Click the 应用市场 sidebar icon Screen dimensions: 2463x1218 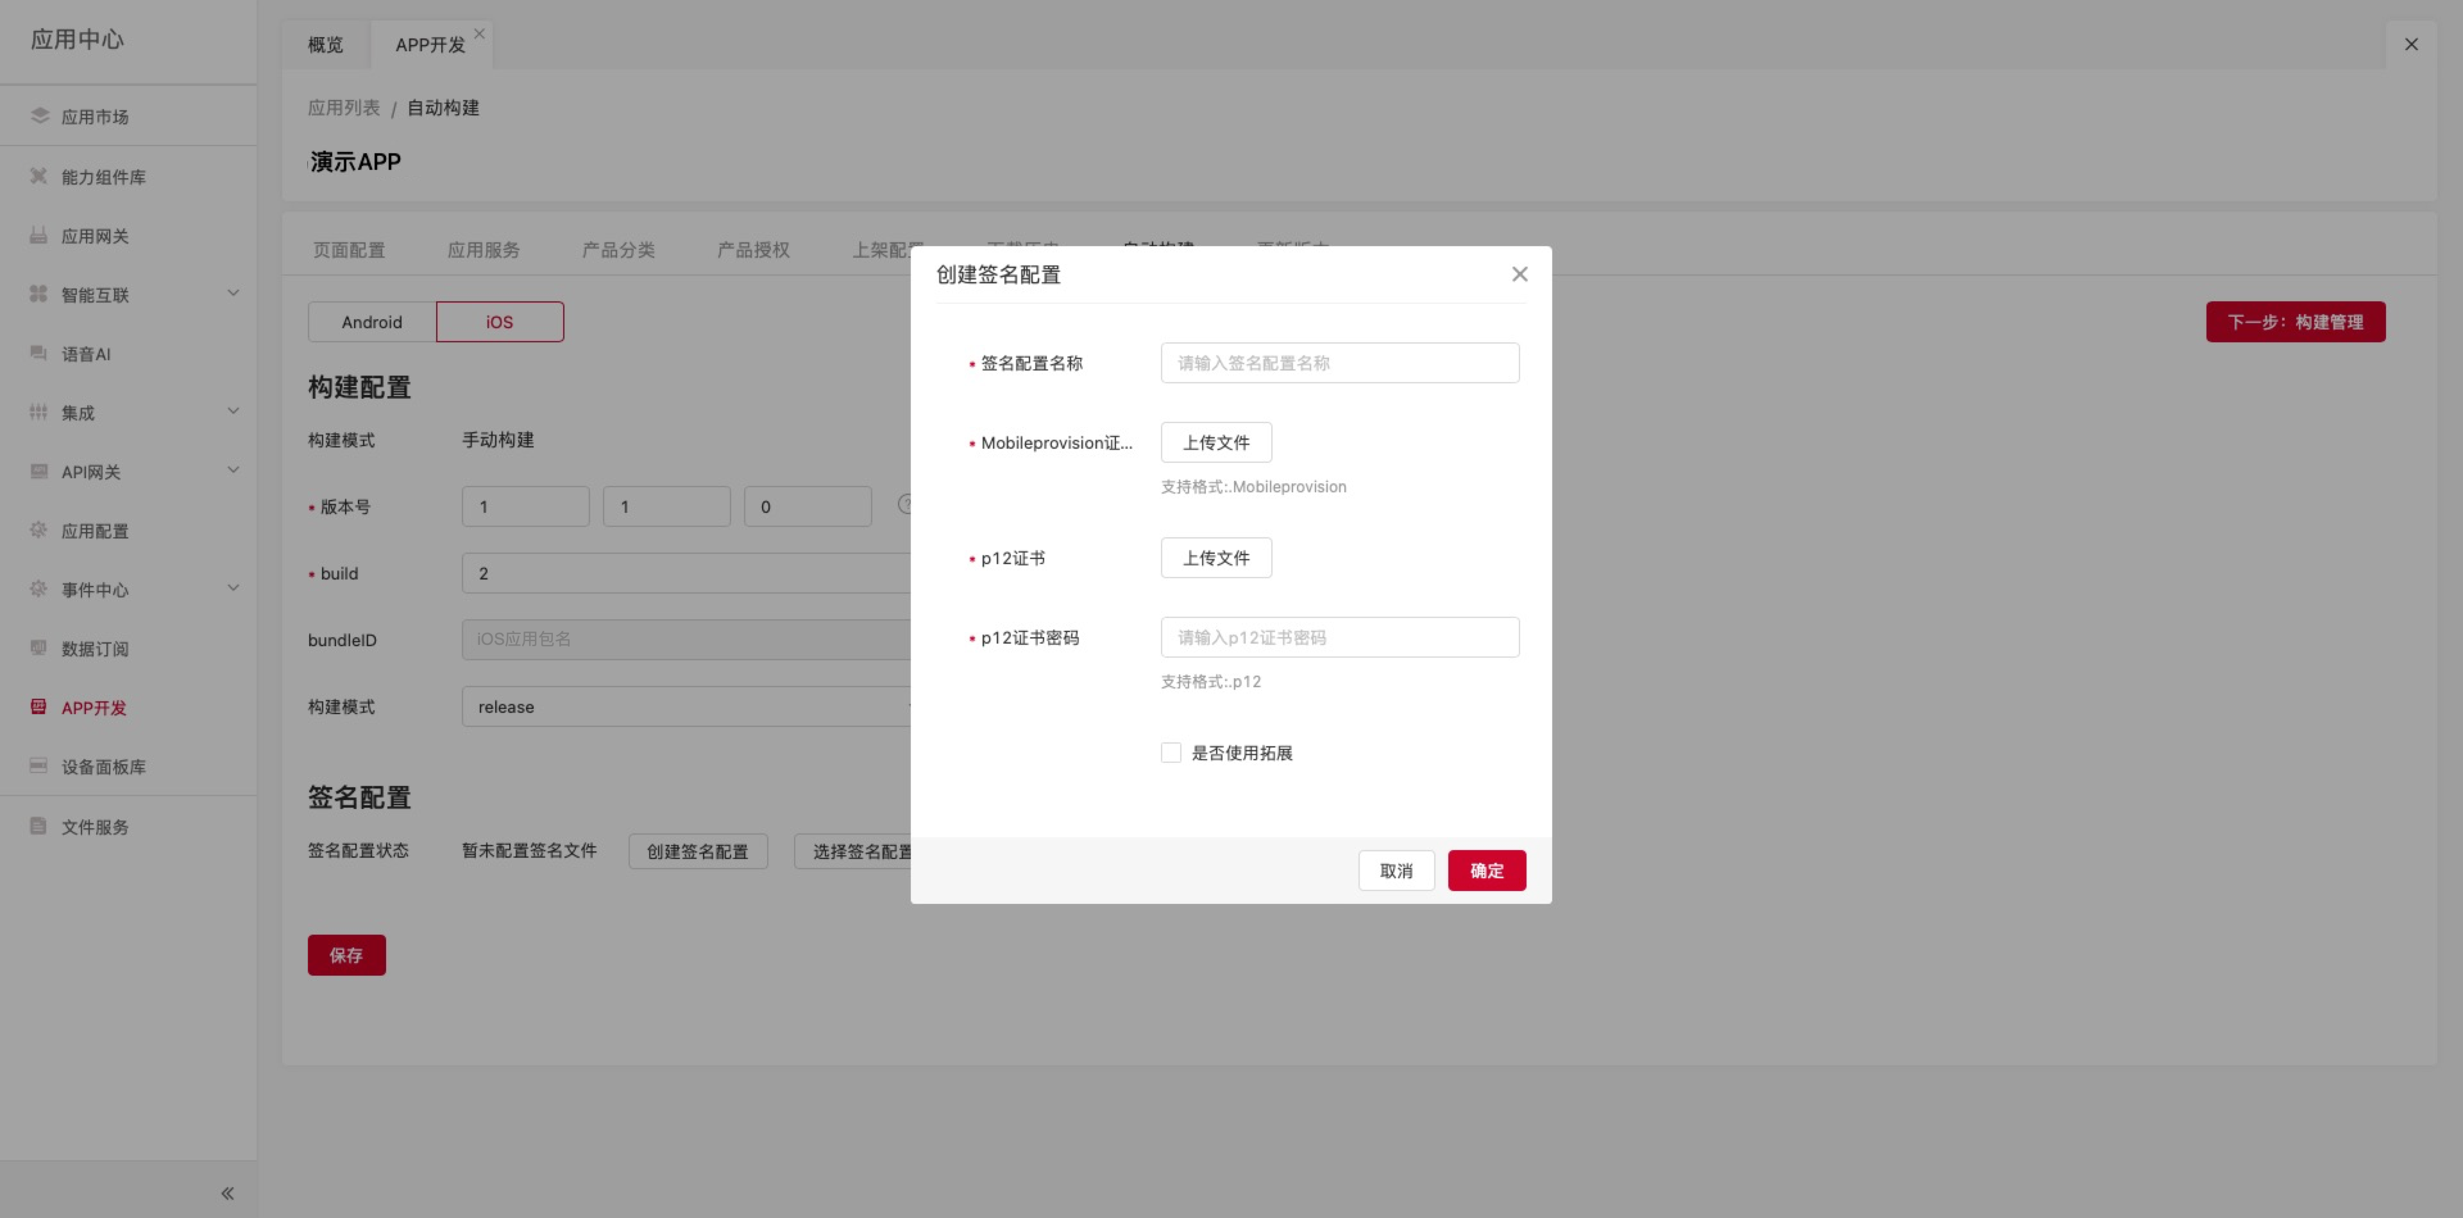pos(39,115)
